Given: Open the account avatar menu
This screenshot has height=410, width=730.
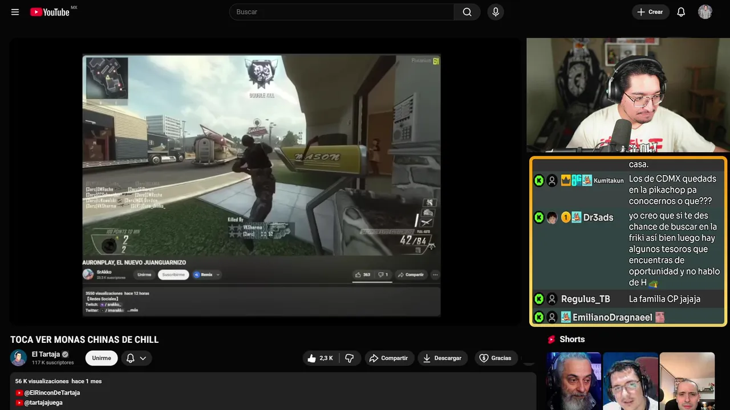Looking at the screenshot, I should tap(705, 12).
